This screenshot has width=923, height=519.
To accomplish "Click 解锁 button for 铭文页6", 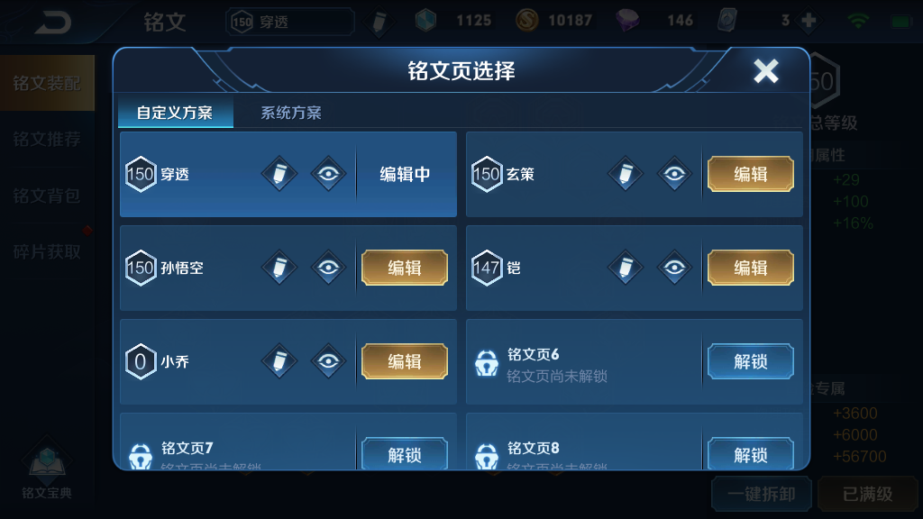I will point(751,361).
